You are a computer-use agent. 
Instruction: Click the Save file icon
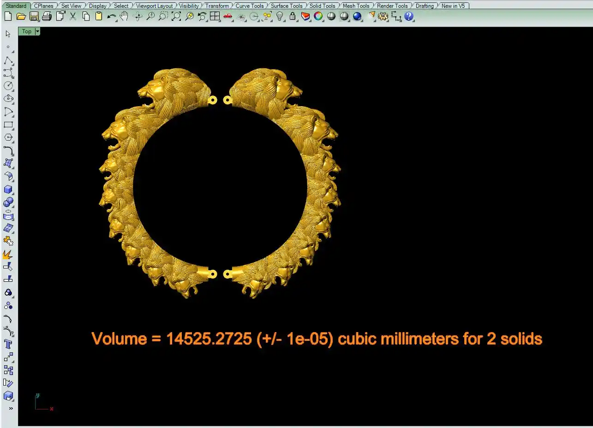[x=34, y=17]
